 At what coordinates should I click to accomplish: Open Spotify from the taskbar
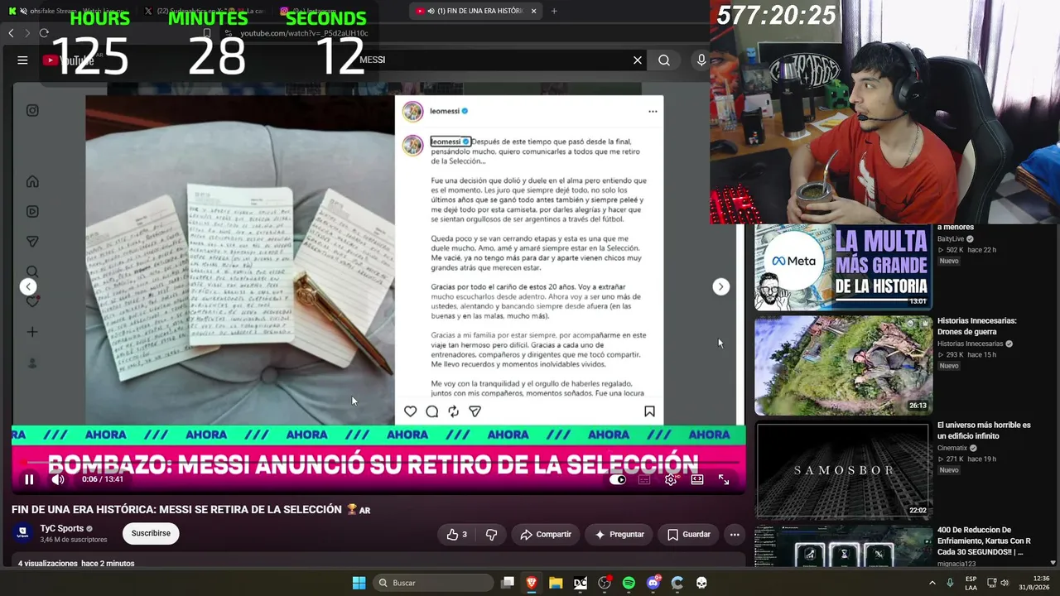click(x=629, y=583)
